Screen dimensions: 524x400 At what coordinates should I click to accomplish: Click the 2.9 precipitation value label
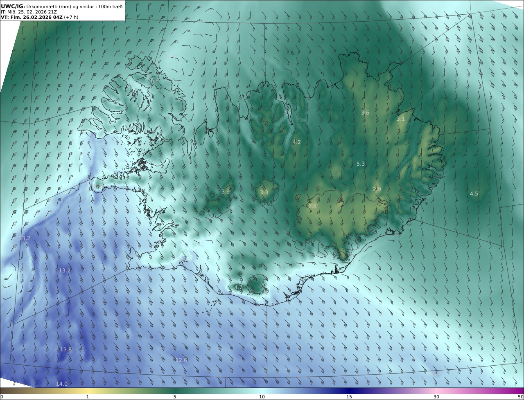(377, 189)
